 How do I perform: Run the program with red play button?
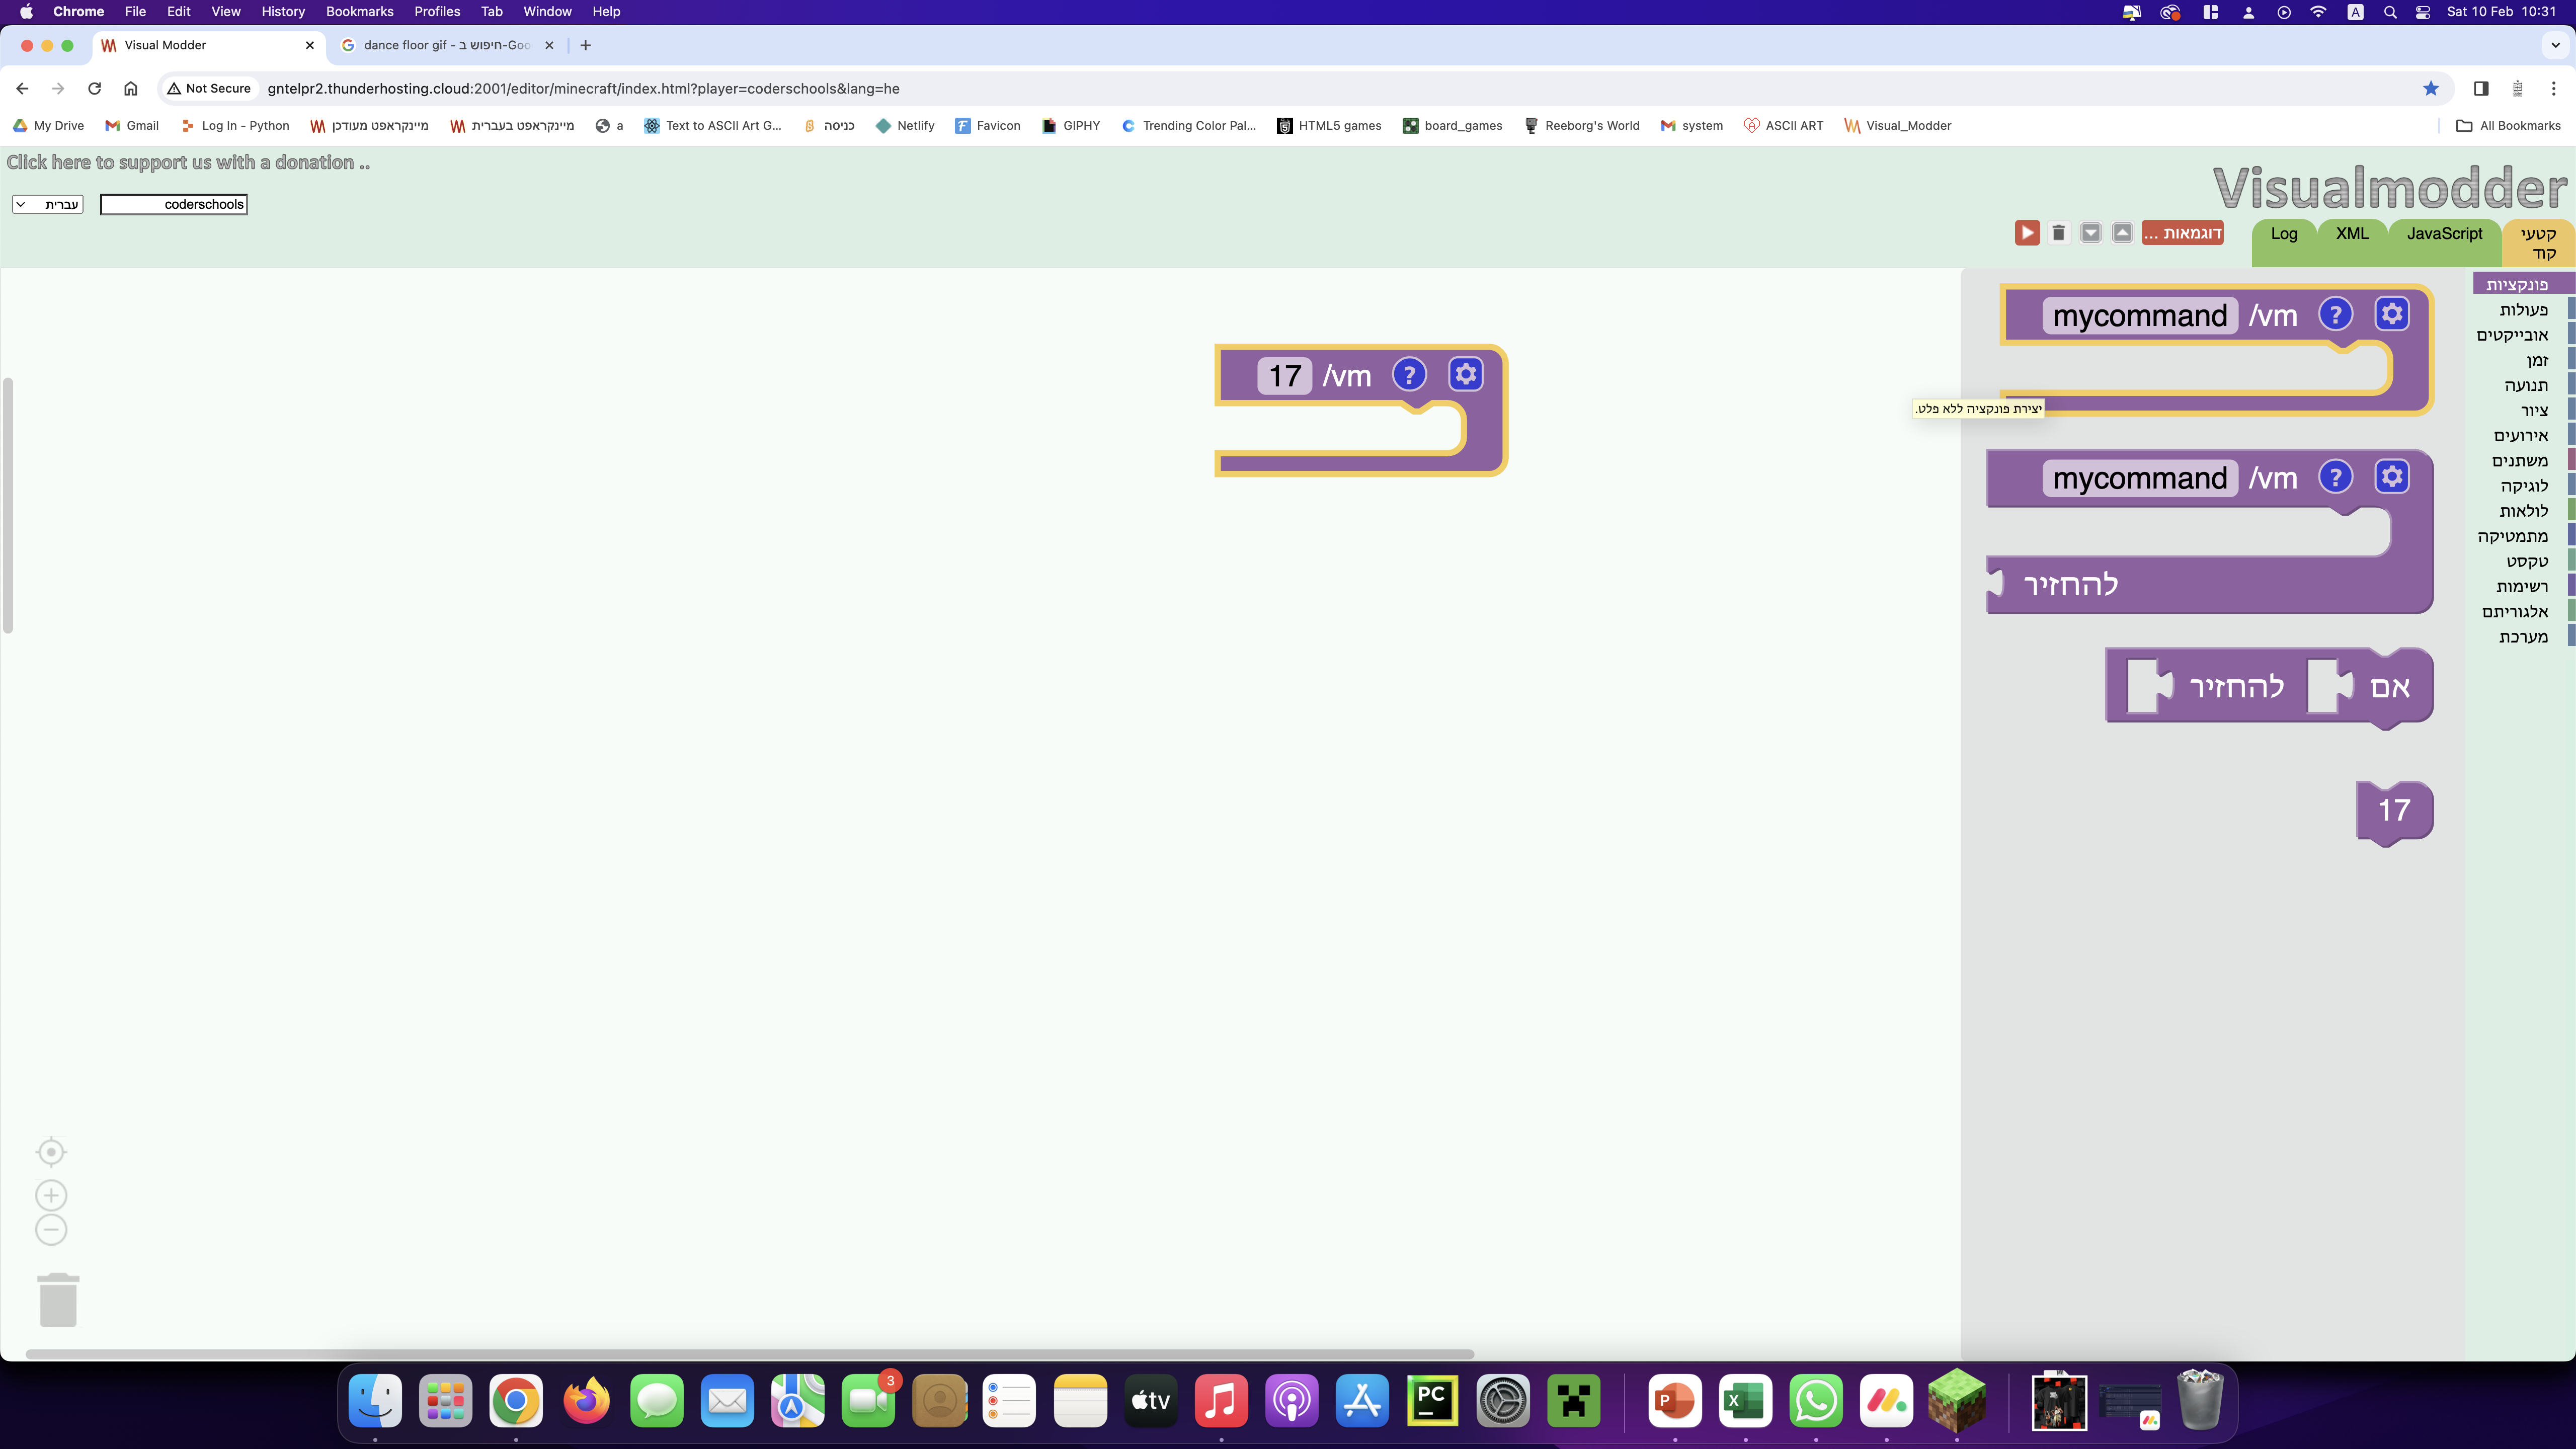point(2027,233)
